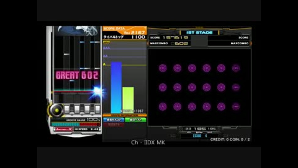Click the fifth purple circle in bottom row

(x=221, y=107)
